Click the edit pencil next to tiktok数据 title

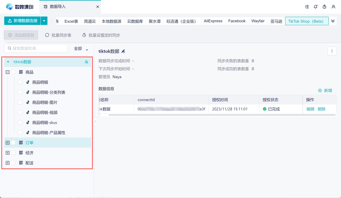(x=123, y=51)
